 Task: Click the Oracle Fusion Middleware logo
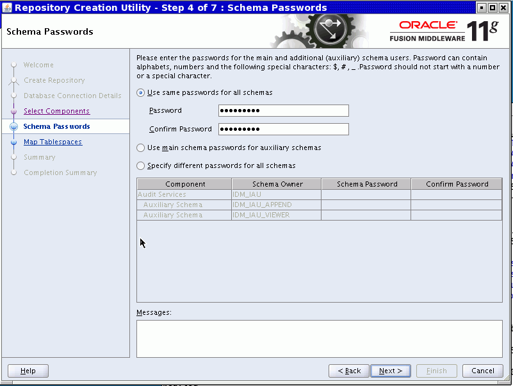pos(444,31)
